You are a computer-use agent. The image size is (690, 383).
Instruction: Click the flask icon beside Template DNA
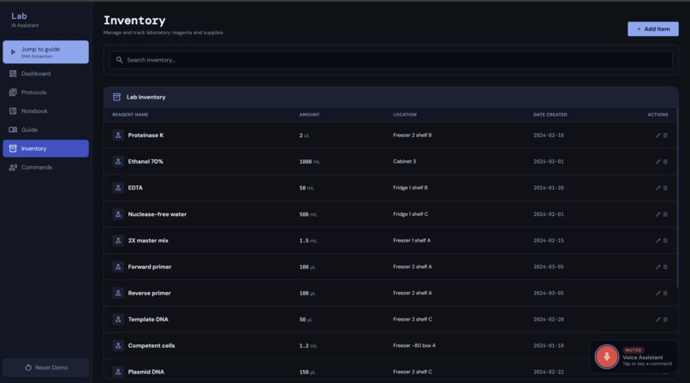(x=118, y=319)
